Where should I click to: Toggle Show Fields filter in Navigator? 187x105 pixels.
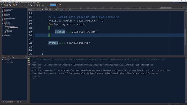(6, 102)
